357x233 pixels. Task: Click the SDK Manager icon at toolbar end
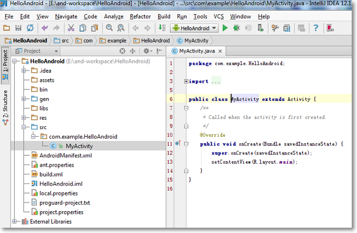pyautogui.click(x=330, y=28)
